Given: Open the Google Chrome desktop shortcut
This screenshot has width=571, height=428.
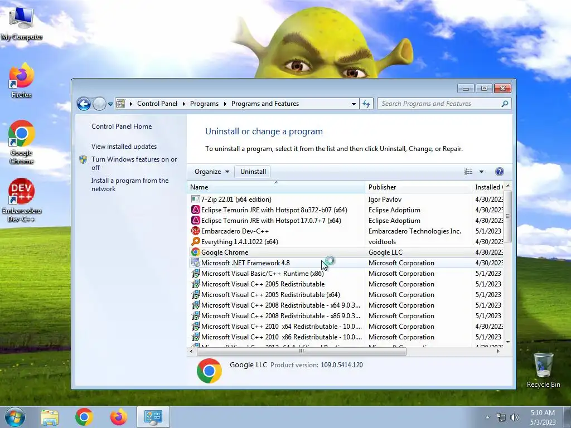Looking at the screenshot, I should [x=22, y=142].
